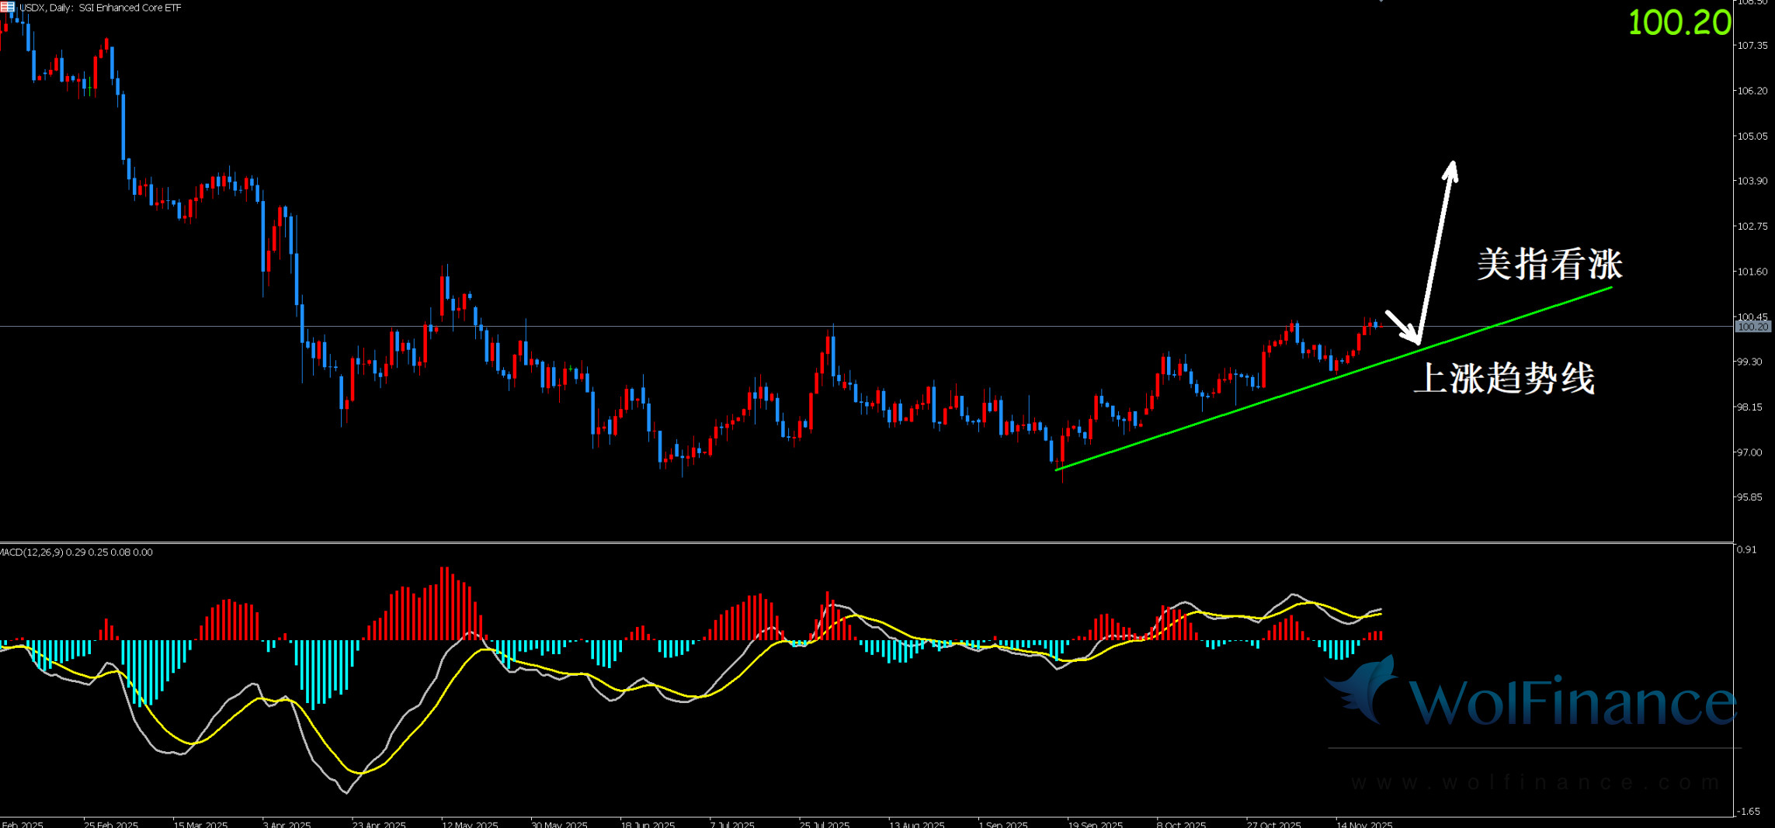1775x828 pixels.
Task: Click the small white downward arrow
Action: click(1402, 325)
